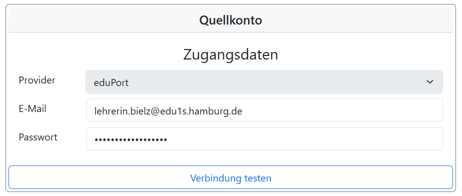Click the Quellkonto card header
The width and height of the screenshot is (462, 196).
(231, 20)
